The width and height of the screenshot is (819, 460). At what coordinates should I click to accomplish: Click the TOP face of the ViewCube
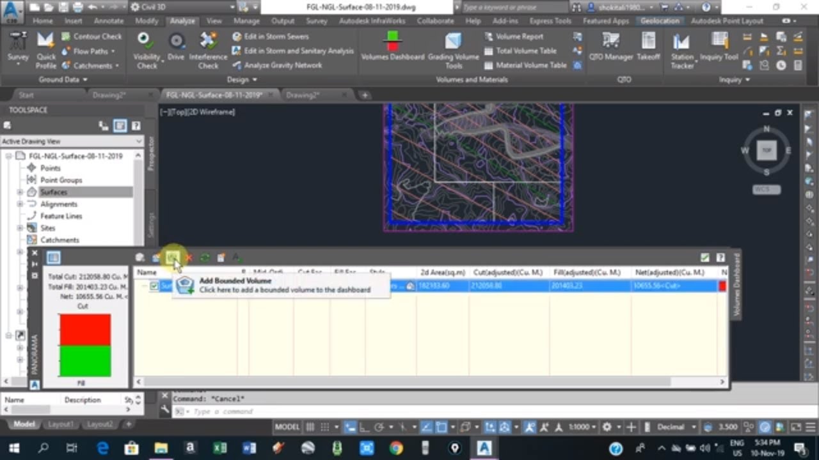(767, 151)
